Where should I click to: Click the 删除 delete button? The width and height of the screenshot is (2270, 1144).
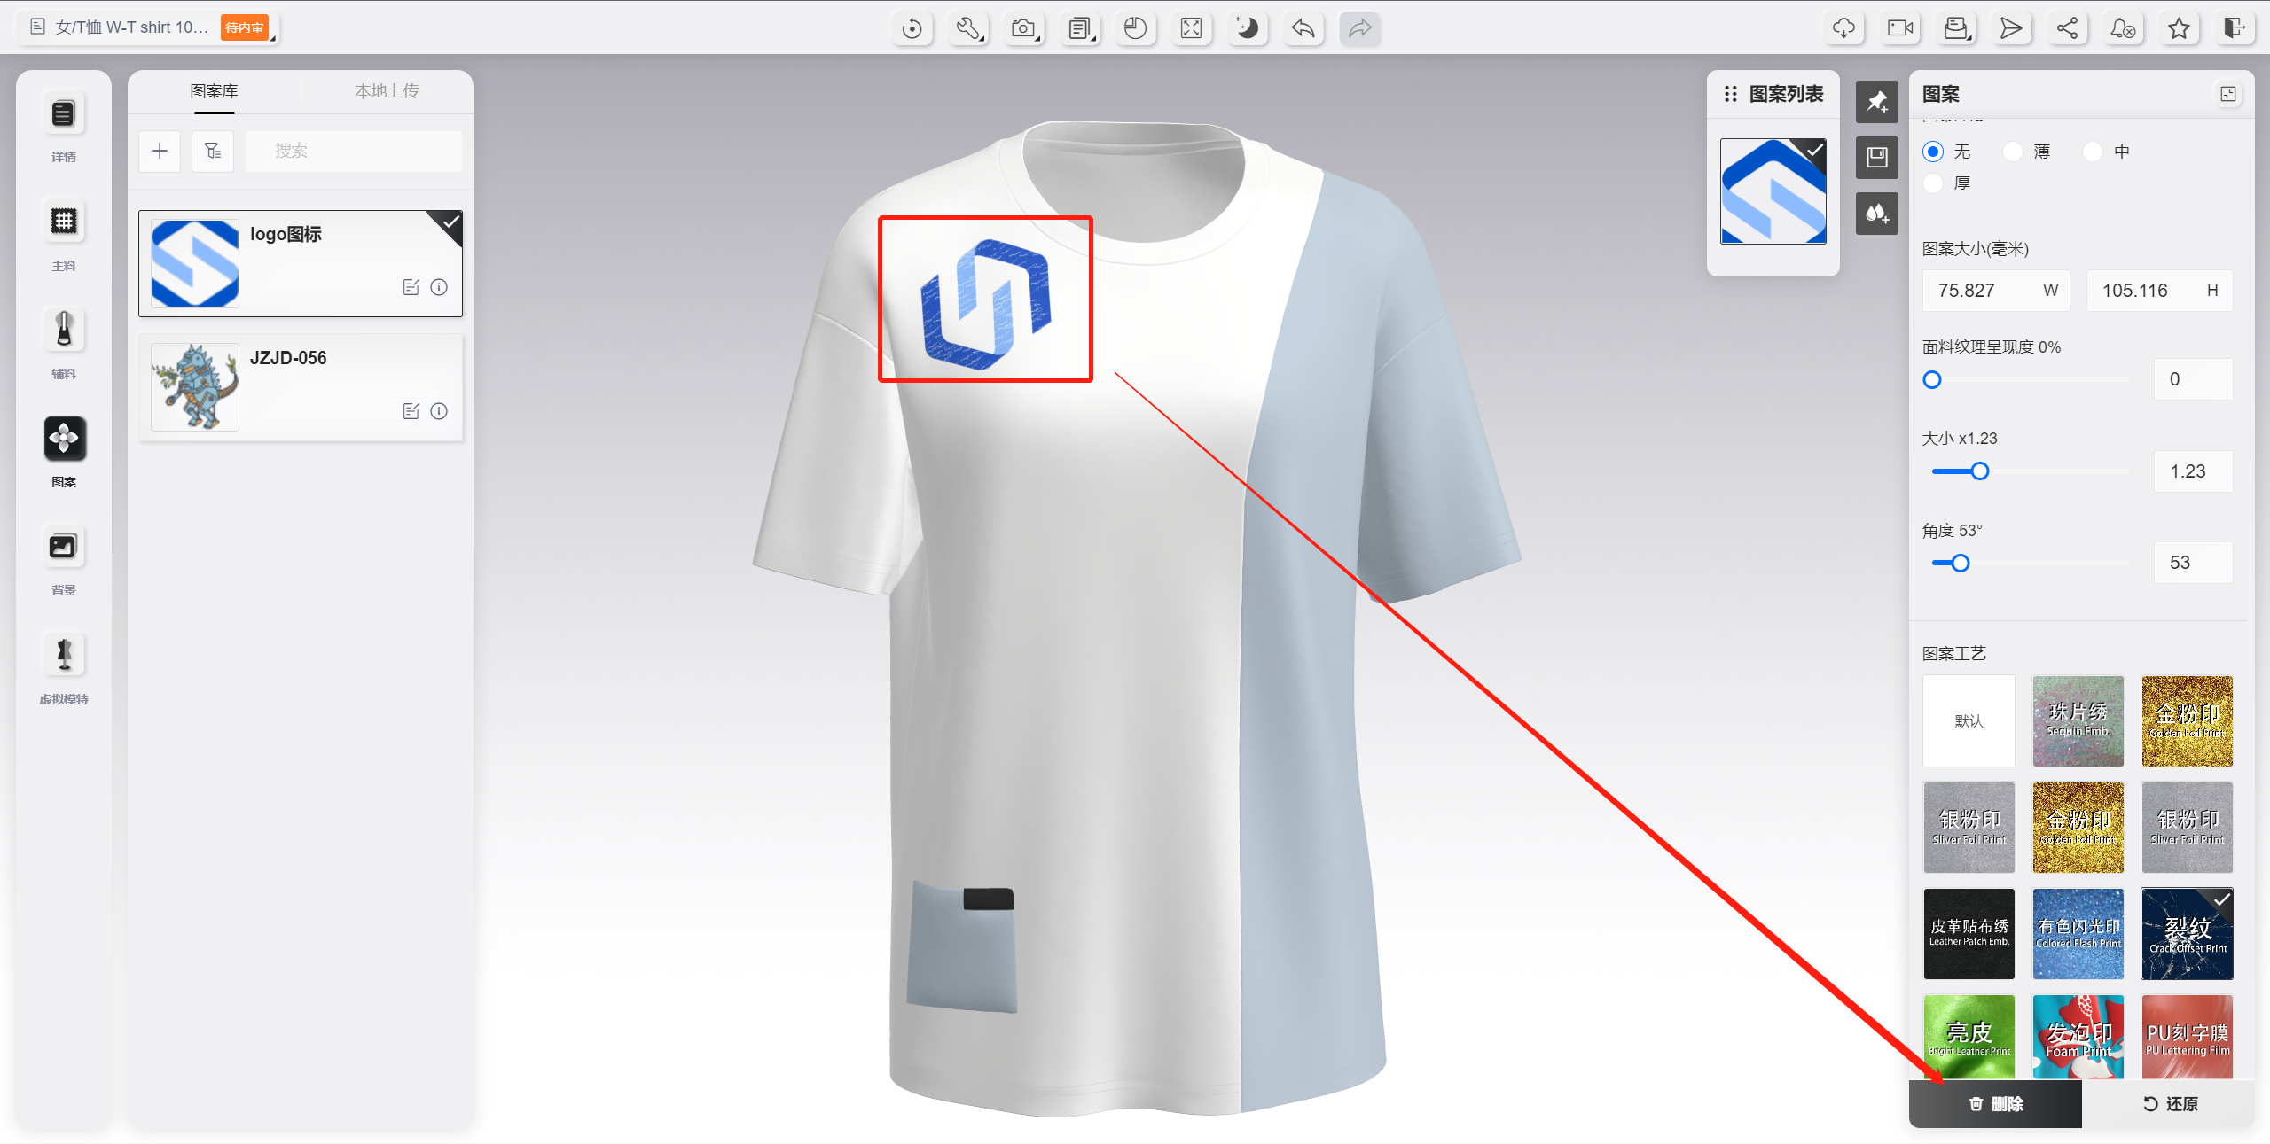1995,1103
